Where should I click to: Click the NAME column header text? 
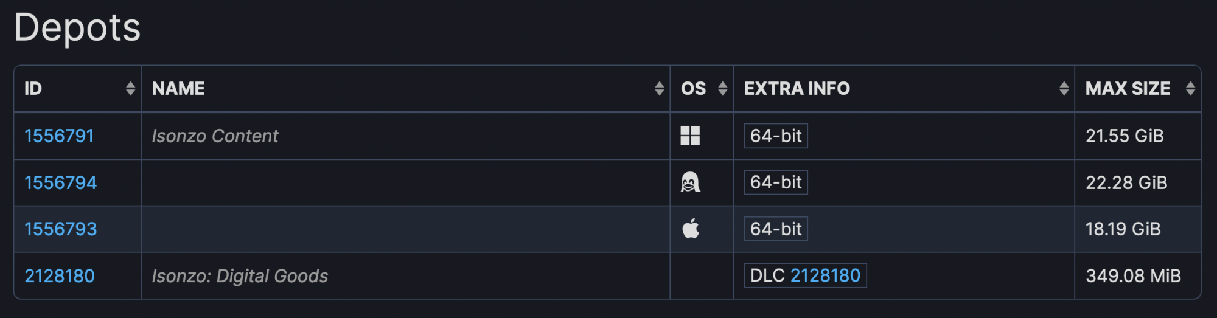click(178, 89)
